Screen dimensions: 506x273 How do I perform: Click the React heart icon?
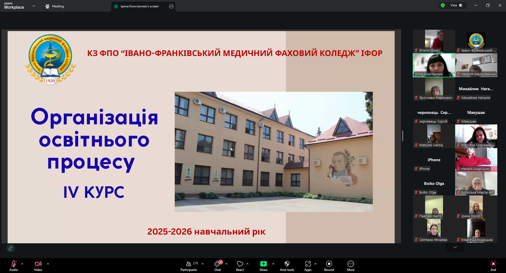(x=240, y=265)
